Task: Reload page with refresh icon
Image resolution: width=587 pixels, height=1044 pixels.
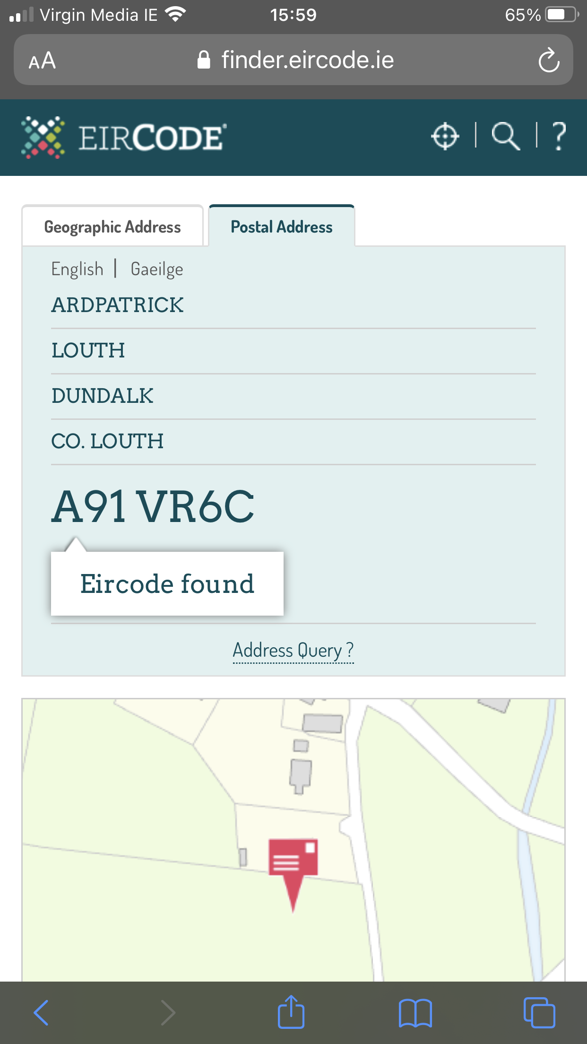Action: tap(549, 61)
